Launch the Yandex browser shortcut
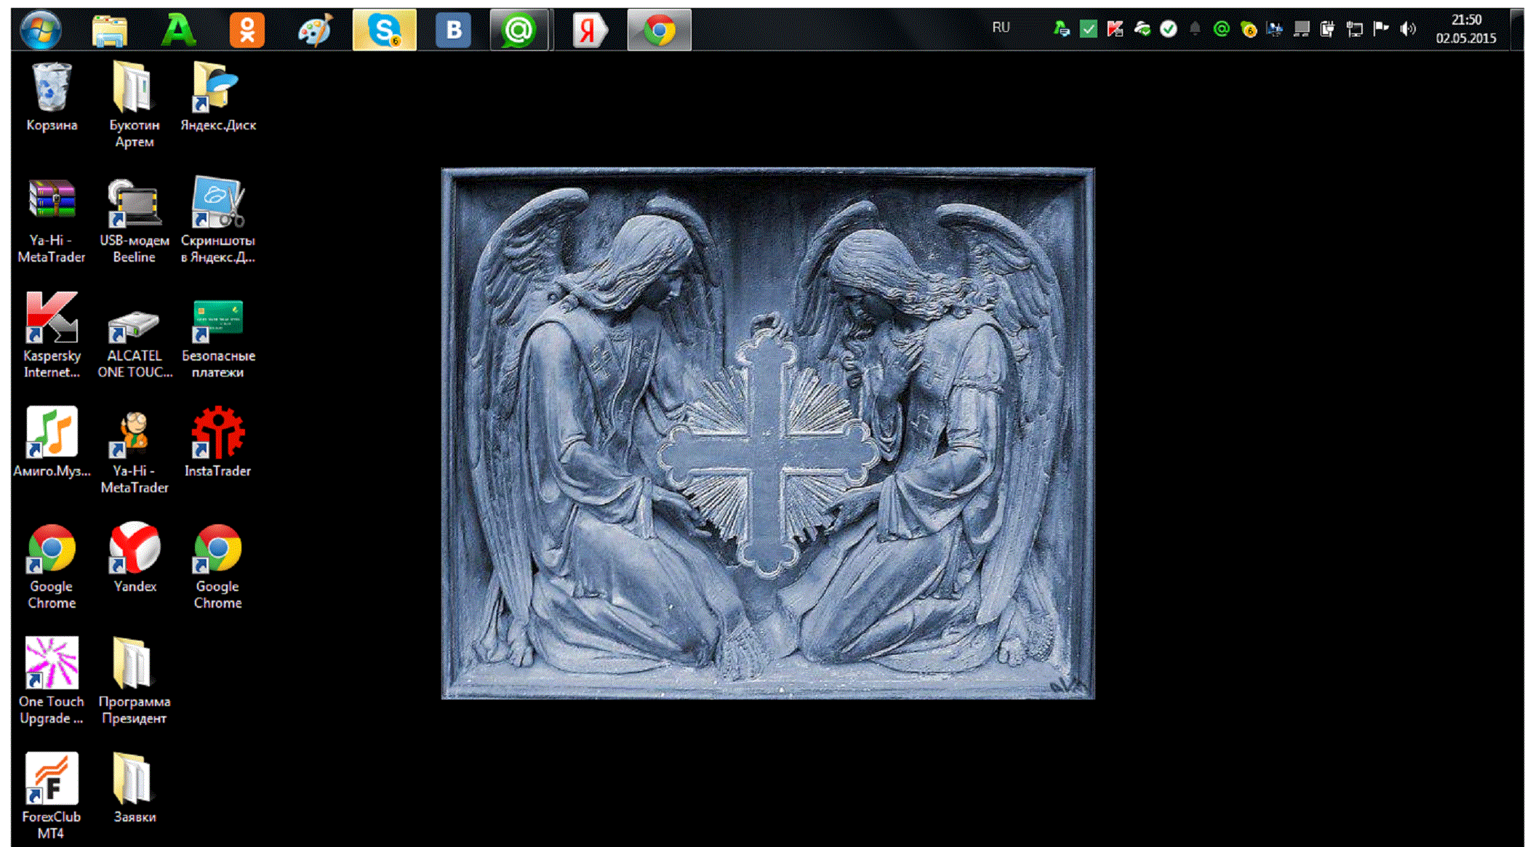The height and width of the screenshot is (847, 1530). (134, 558)
